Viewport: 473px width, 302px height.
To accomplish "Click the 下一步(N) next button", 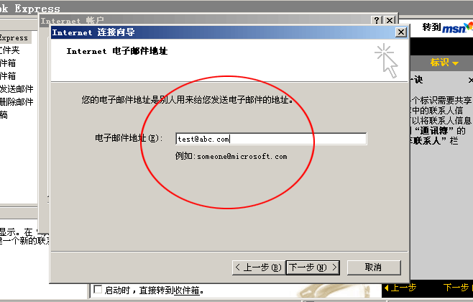I will tap(313, 267).
